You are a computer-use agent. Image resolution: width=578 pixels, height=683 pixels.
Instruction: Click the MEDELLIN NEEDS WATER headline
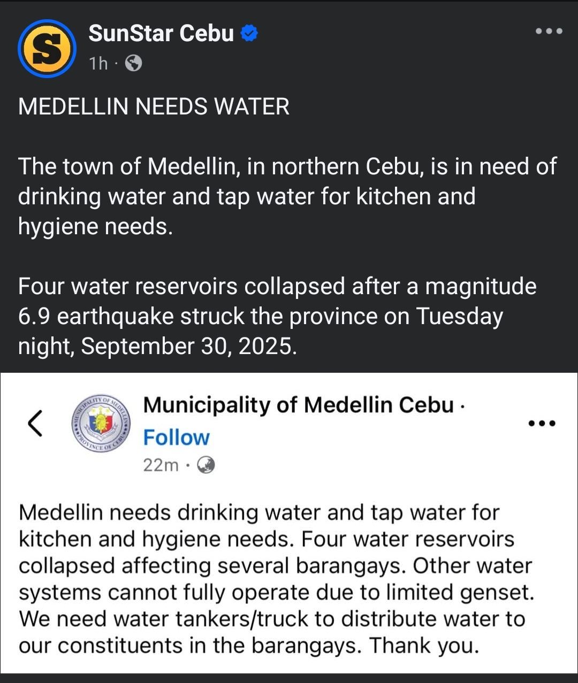coord(154,106)
